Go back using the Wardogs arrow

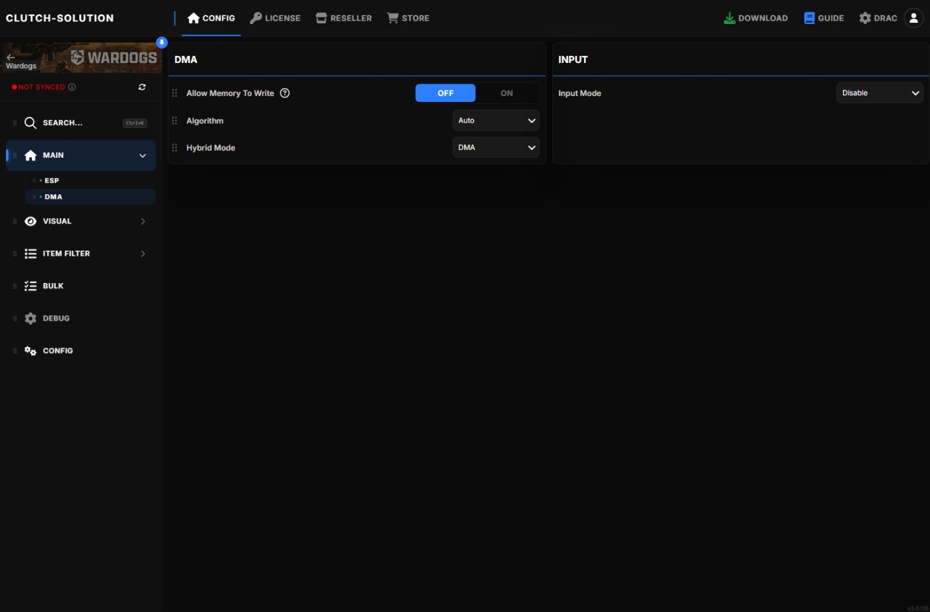click(x=11, y=57)
